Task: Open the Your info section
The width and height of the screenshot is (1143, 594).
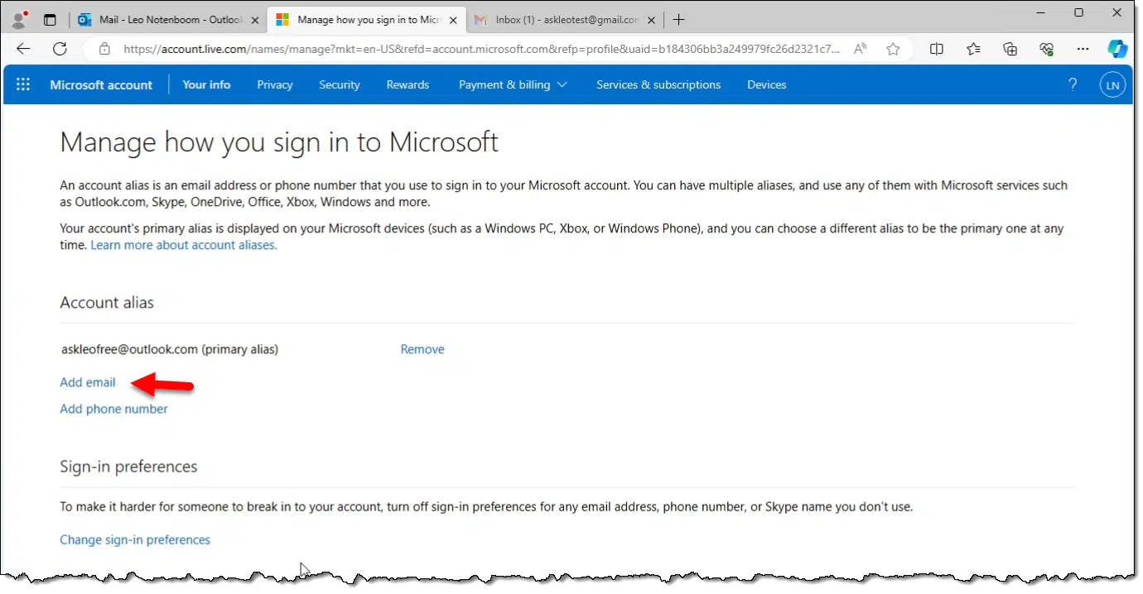Action: pyautogui.click(x=207, y=84)
